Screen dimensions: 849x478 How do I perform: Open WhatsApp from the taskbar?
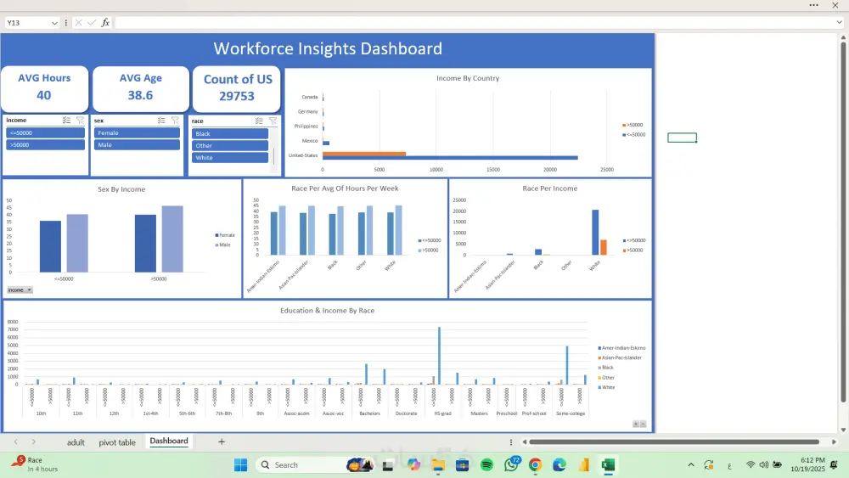[511, 464]
